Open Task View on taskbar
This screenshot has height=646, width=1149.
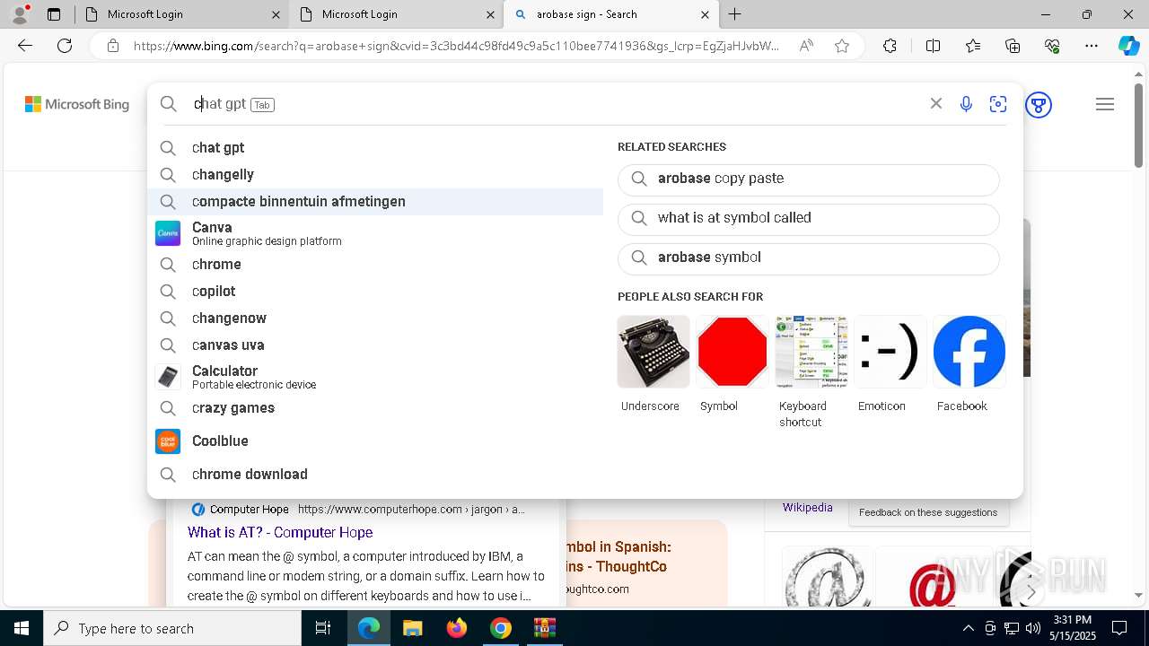(x=324, y=628)
